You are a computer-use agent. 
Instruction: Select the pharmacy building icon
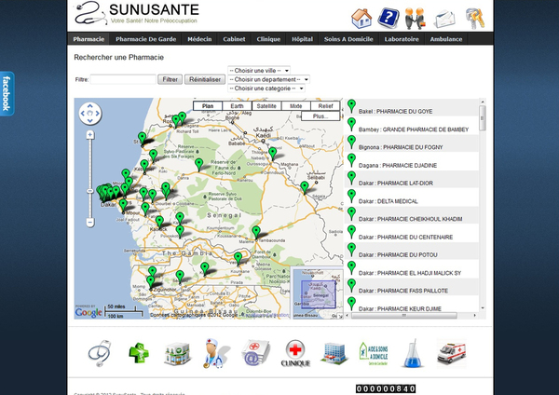coord(177,354)
